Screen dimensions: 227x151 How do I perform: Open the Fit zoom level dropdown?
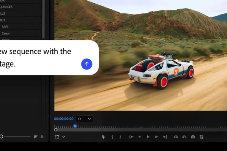[x=84, y=119]
